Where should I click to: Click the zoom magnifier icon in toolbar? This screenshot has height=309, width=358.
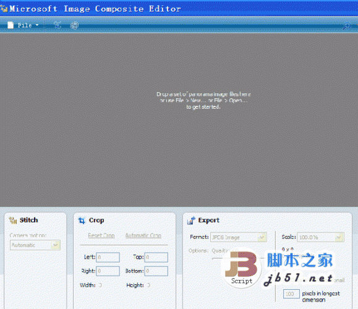coord(347,25)
